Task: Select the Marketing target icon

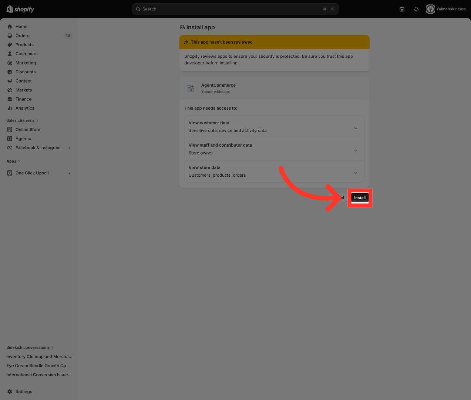Action: click(x=10, y=63)
